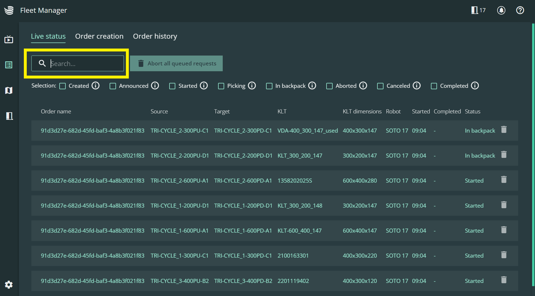Delete the VDA-400_300_147_used order via trash icon
Image resolution: width=535 pixels, height=296 pixels.
(x=504, y=130)
